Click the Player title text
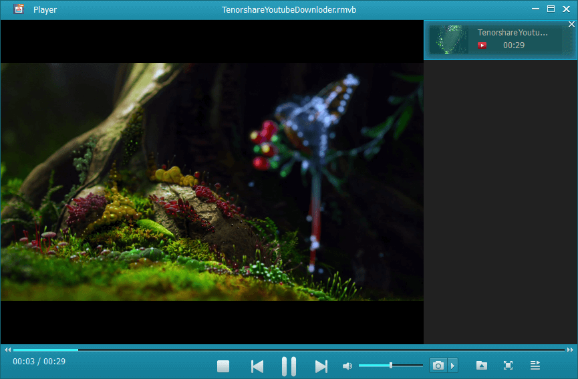578x379 pixels. pyautogui.click(x=45, y=9)
